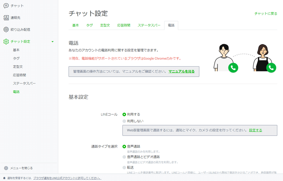This screenshot has width=283, height=181.
Task: Select 利用しない for LINEコール
Action: (124, 121)
